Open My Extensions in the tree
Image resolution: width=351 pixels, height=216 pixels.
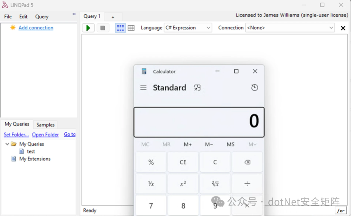tap(35, 159)
